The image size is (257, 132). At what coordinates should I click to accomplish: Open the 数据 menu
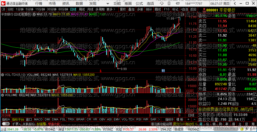click(x=79, y=4)
